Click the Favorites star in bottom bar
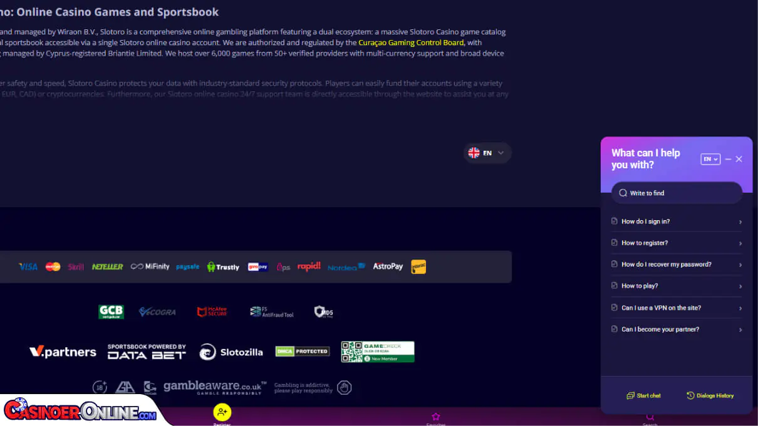The width and height of the screenshot is (758, 426). (436, 417)
